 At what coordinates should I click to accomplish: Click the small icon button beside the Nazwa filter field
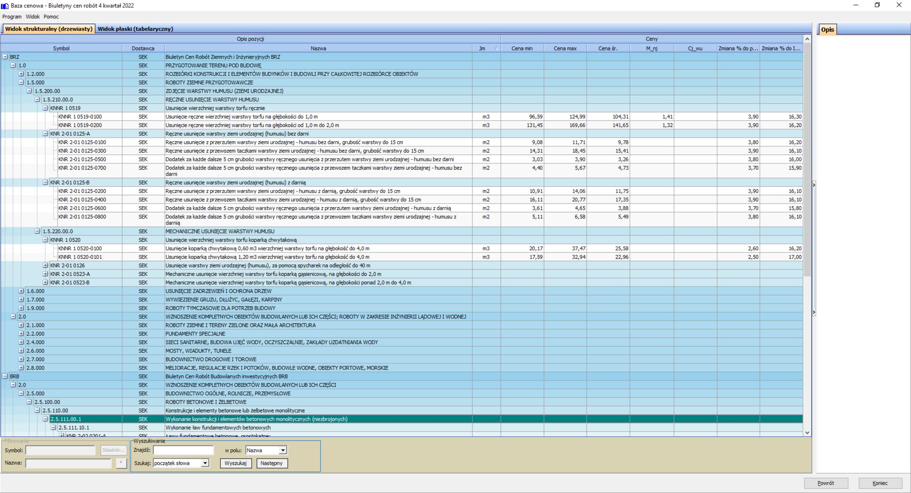[x=121, y=463]
